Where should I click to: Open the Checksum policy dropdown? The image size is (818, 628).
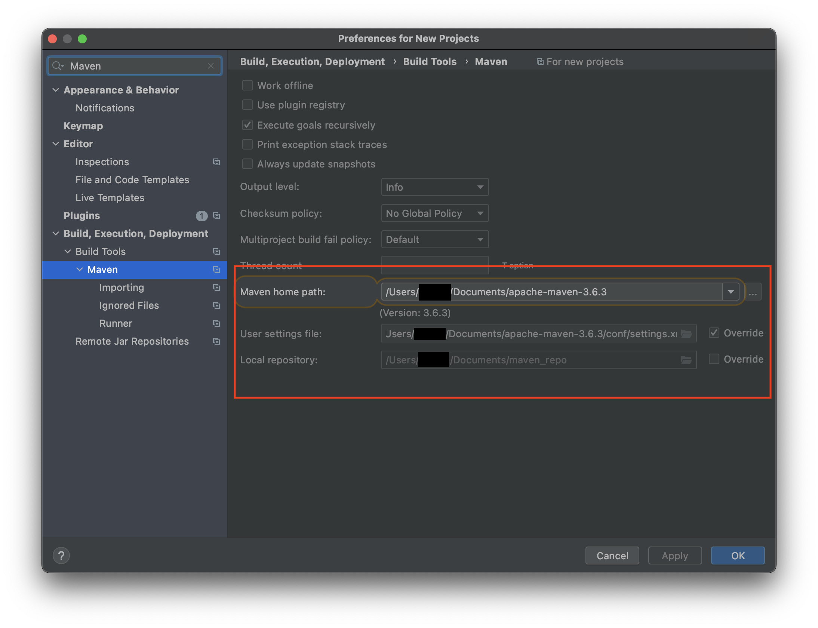(x=435, y=213)
